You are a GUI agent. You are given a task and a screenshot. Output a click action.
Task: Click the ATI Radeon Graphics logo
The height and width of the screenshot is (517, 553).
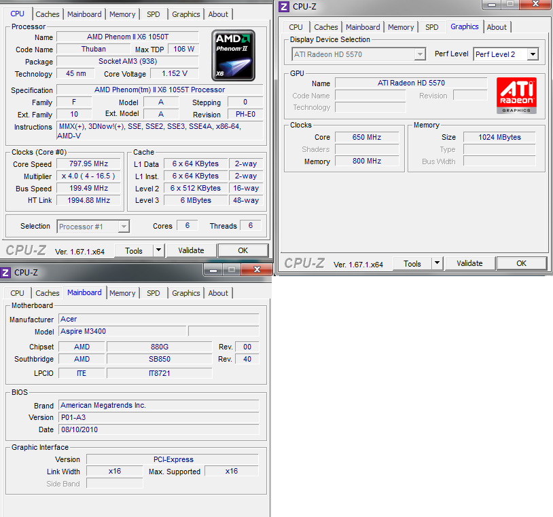[x=516, y=96]
